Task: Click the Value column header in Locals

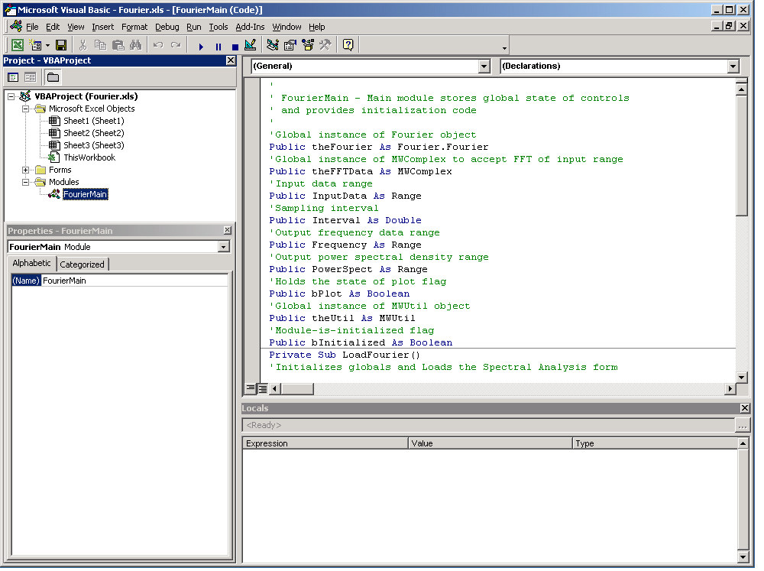Action: [x=490, y=443]
